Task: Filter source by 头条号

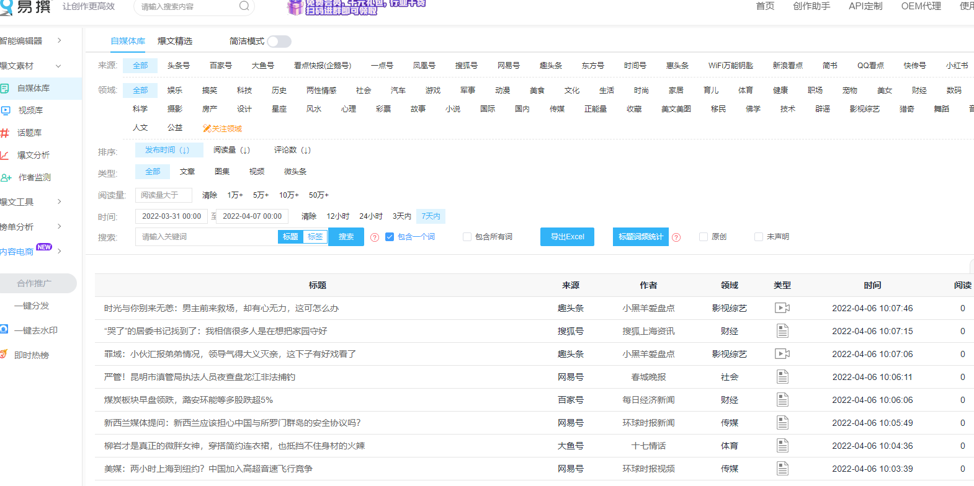Action: [179, 66]
